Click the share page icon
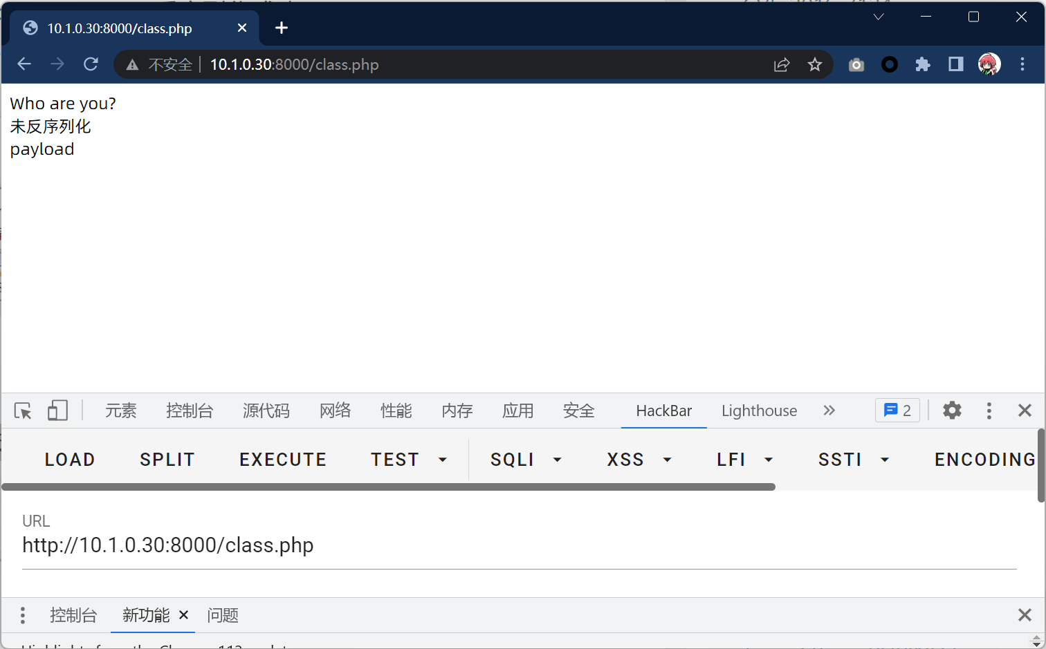The width and height of the screenshot is (1046, 649). (782, 65)
